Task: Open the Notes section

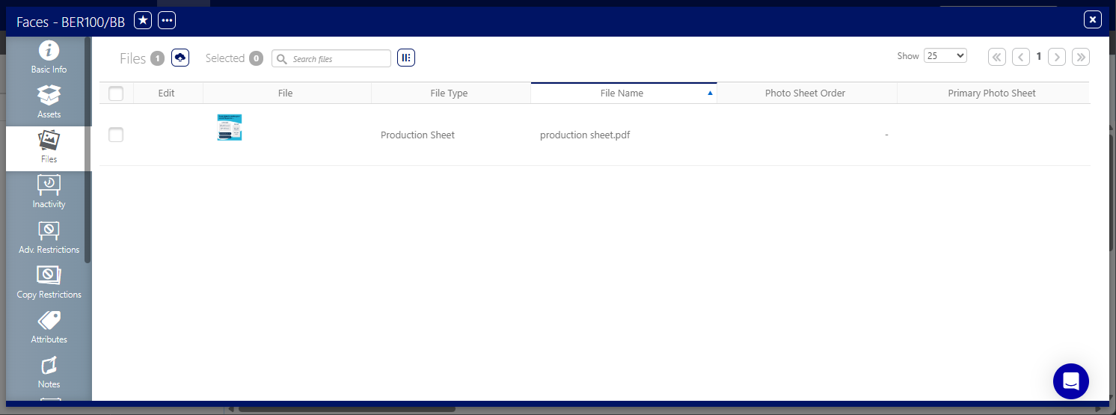Action: point(49,372)
